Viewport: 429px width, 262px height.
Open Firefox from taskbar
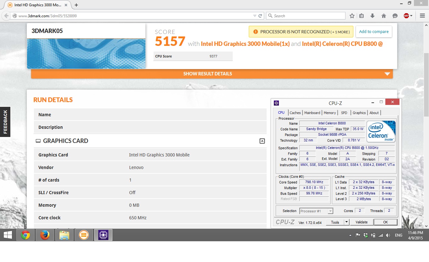pyautogui.click(x=45, y=235)
